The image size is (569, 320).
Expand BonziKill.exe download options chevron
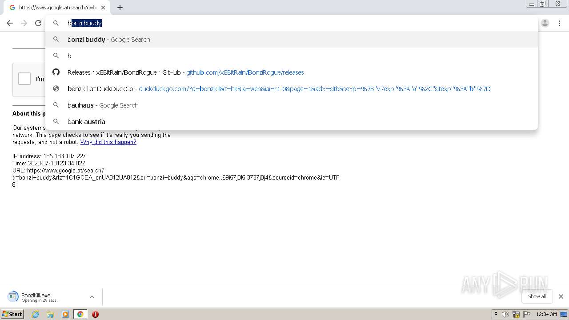click(92, 297)
